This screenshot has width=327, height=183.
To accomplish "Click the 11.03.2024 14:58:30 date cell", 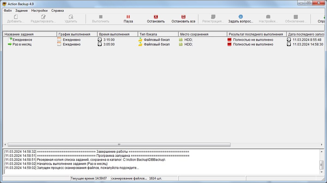I will tap(308, 44).
